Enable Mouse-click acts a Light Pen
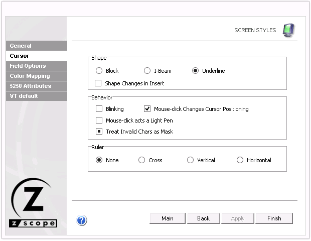The height and width of the screenshot is (241, 311). pyautogui.click(x=99, y=120)
